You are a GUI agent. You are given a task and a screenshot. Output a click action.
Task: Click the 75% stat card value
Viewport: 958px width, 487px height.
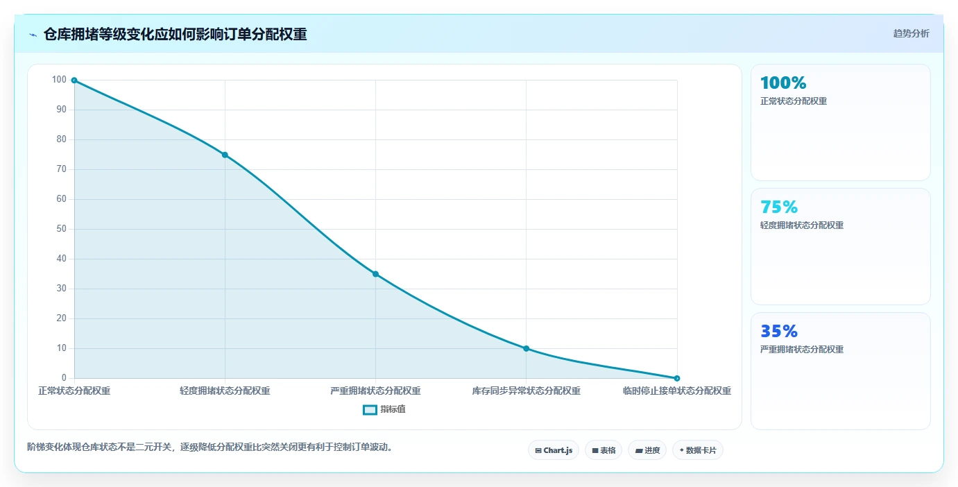click(x=779, y=207)
